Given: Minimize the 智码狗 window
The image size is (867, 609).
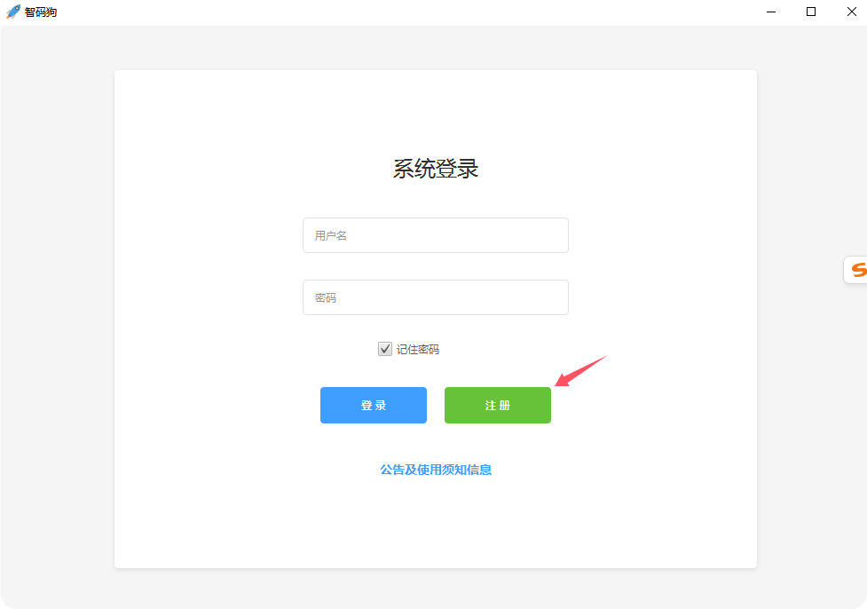Looking at the screenshot, I should point(770,12).
